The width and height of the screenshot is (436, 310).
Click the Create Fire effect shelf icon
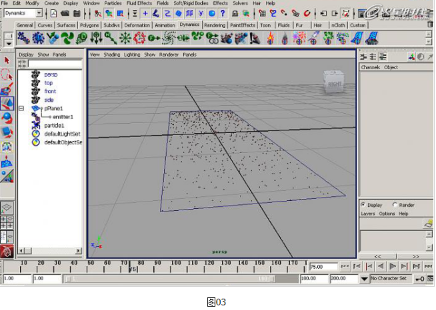tap(271, 38)
